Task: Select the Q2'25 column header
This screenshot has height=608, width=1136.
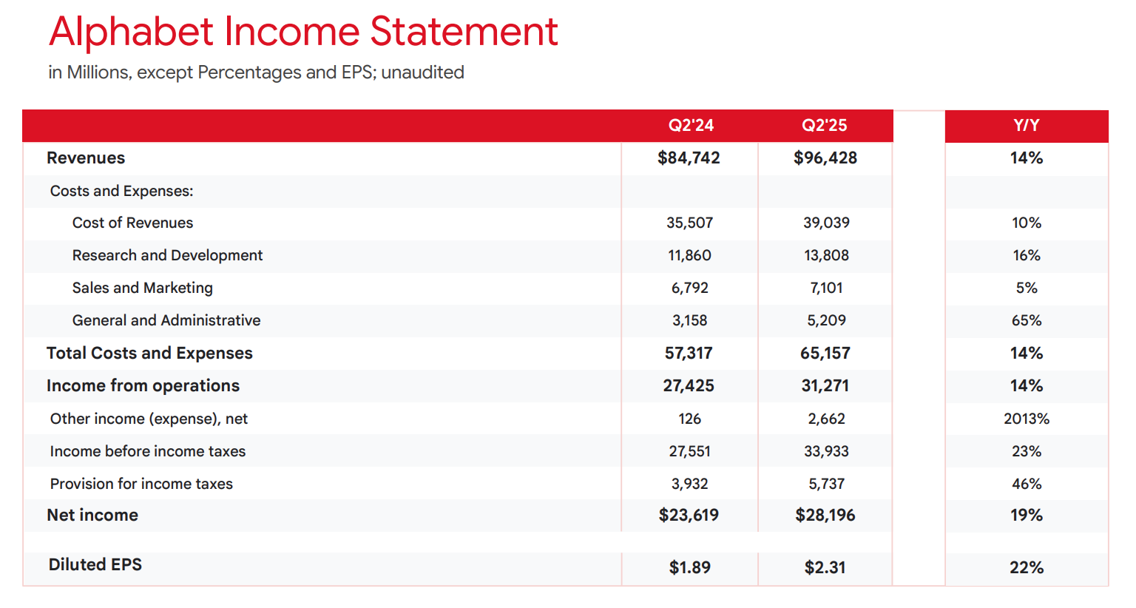Action: tap(824, 125)
